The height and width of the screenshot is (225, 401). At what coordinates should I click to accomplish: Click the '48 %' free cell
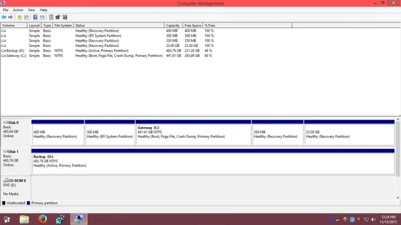point(208,50)
